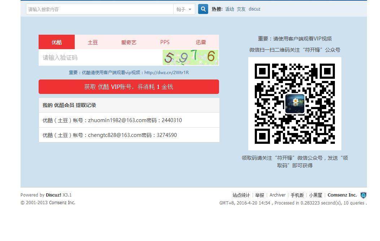
Task: Click the GMT+8 processed time status text
Action: click(293, 203)
